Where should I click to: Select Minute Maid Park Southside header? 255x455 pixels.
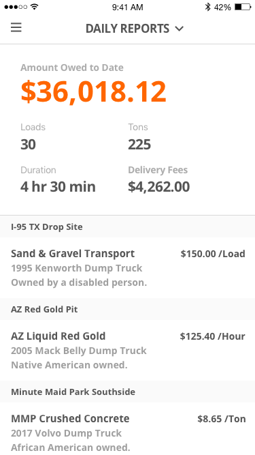(x=128, y=392)
